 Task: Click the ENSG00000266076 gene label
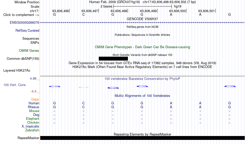(25, 23)
